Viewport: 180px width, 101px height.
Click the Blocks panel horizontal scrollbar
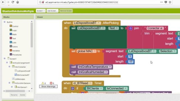(x=15, y=91)
